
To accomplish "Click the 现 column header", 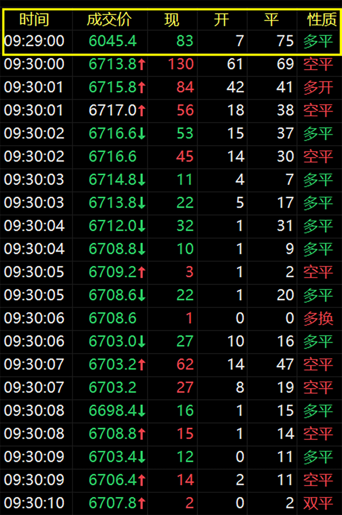I will [x=171, y=20].
